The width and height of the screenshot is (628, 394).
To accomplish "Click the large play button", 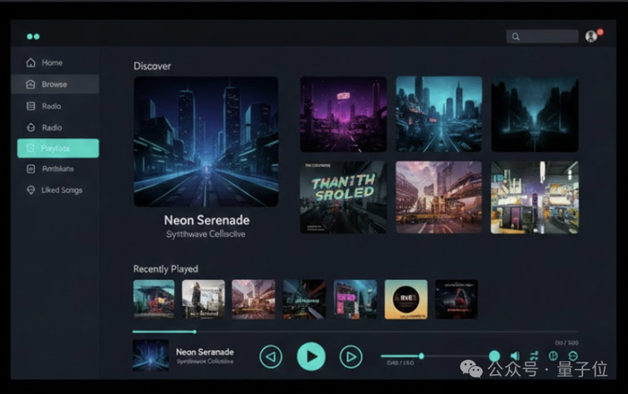I will (310, 356).
